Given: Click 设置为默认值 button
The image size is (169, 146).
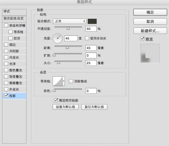Looking at the screenshot, I should pyautogui.click(x=65, y=107).
